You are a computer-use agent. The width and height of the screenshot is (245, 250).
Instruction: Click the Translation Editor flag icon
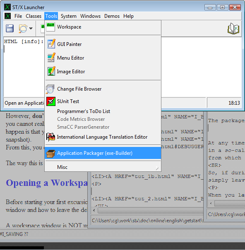point(50,137)
